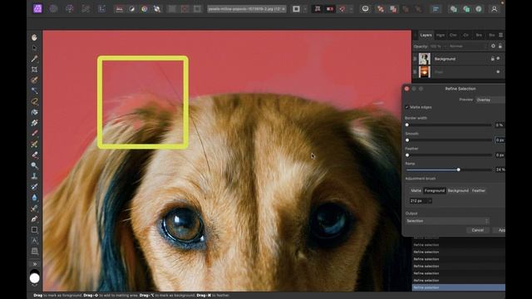Toggle the Matte edges checkbox
The height and width of the screenshot is (299, 532).
tap(406, 107)
